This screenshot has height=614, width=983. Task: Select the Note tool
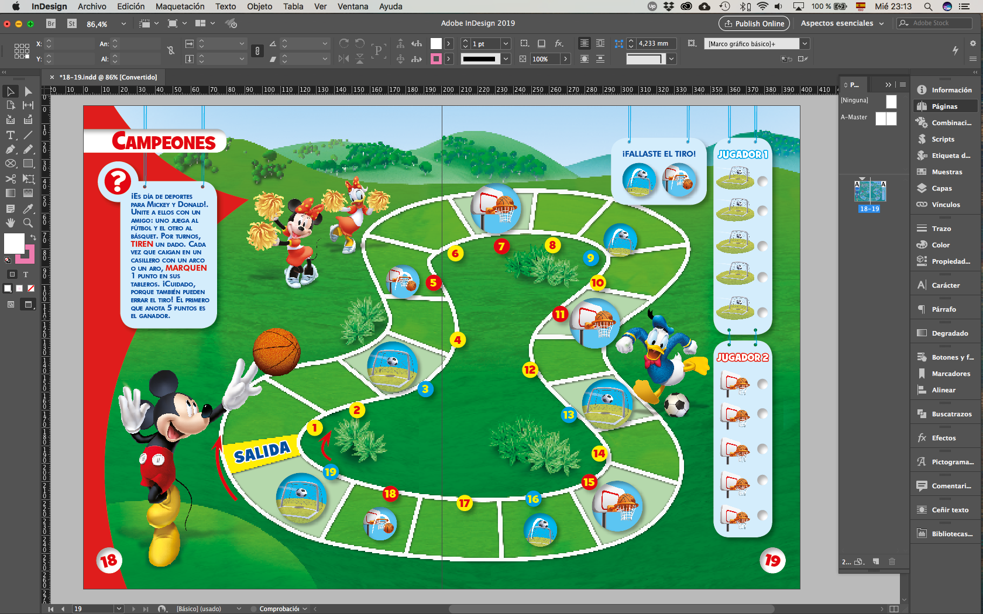click(x=10, y=209)
